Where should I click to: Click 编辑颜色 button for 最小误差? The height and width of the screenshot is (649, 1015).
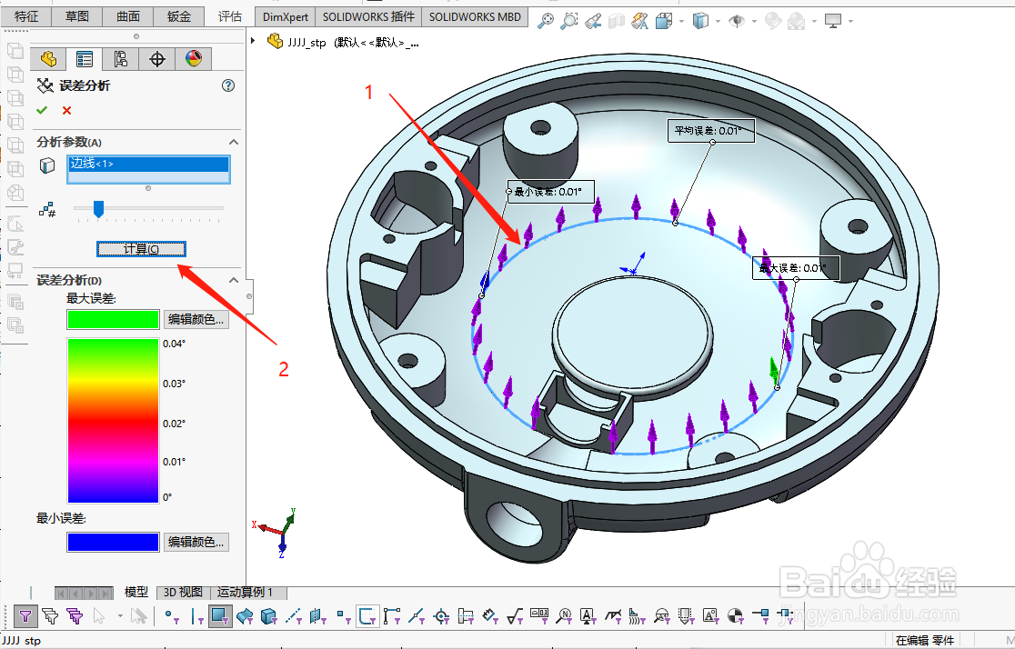pos(196,542)
